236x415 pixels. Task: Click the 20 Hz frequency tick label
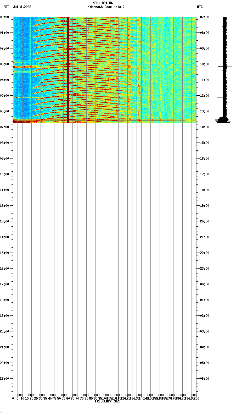(31, 398)
